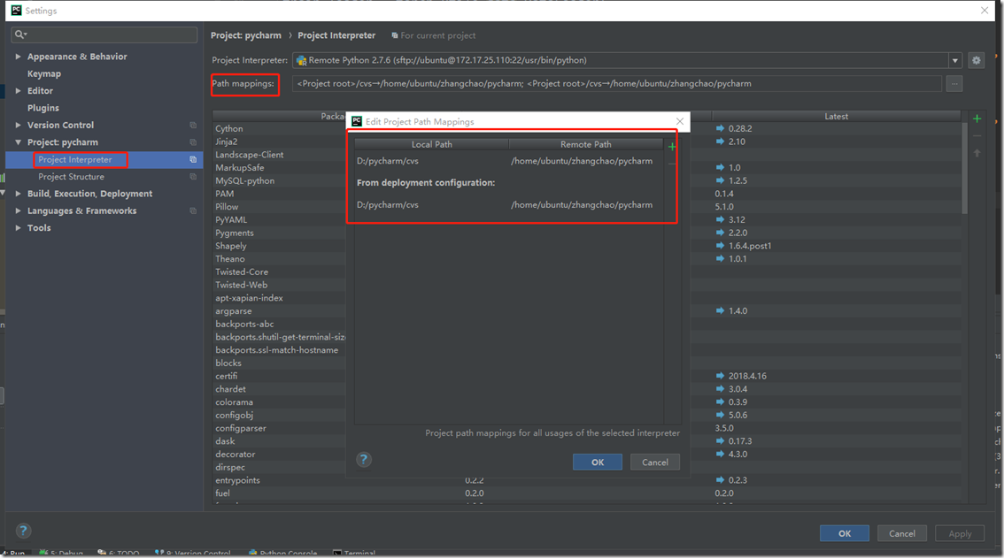Image resolution: width=1004 pixels, height=558 pixels.
Task: Click project-level icon beside Languages & Frameworks
Action: point(193,210)
